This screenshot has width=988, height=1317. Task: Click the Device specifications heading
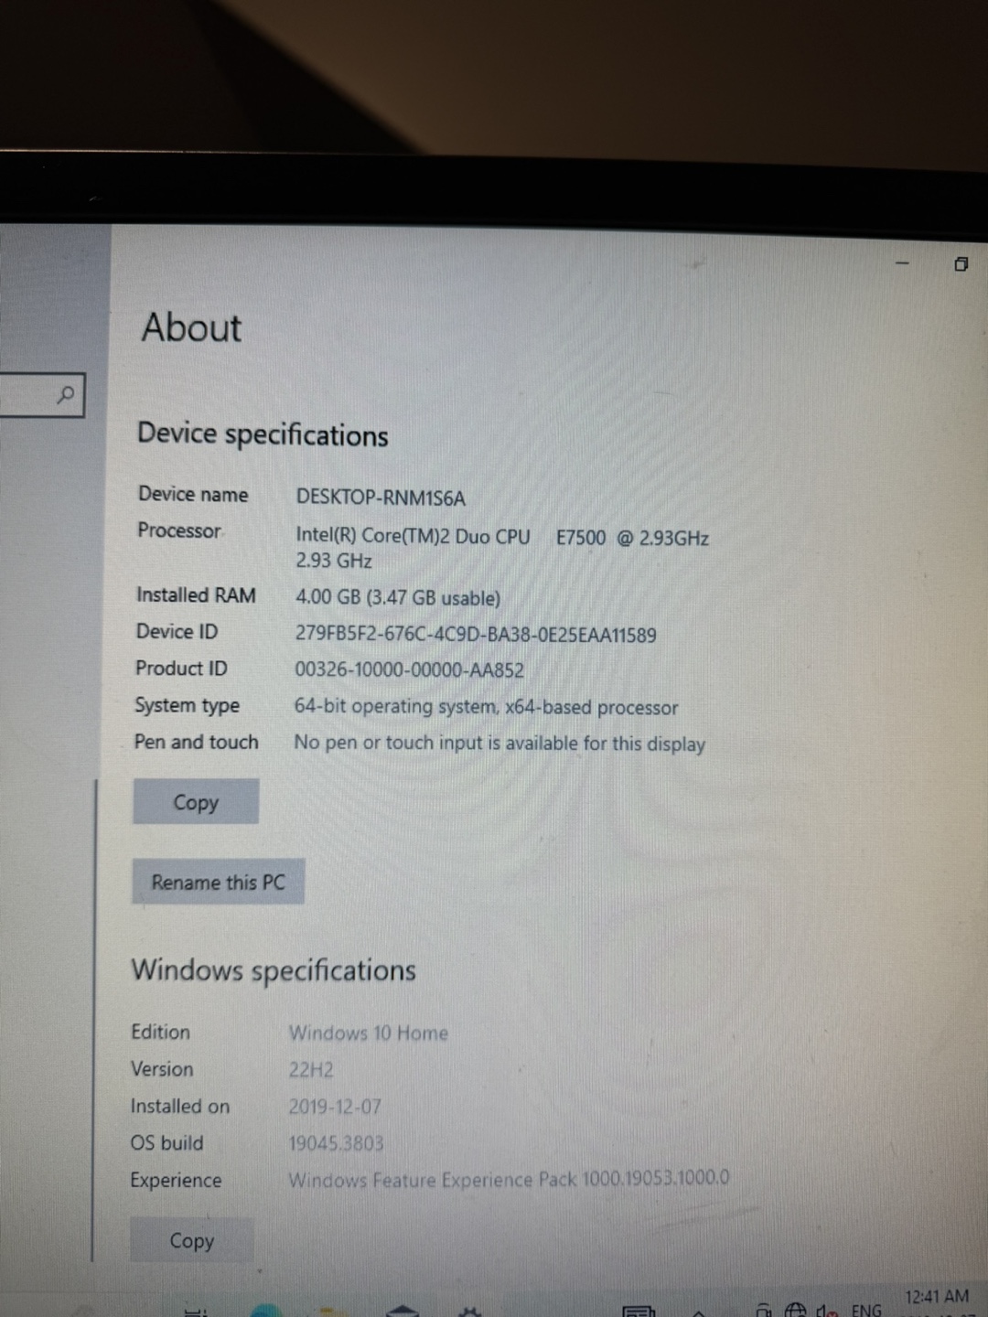(263, 434)
